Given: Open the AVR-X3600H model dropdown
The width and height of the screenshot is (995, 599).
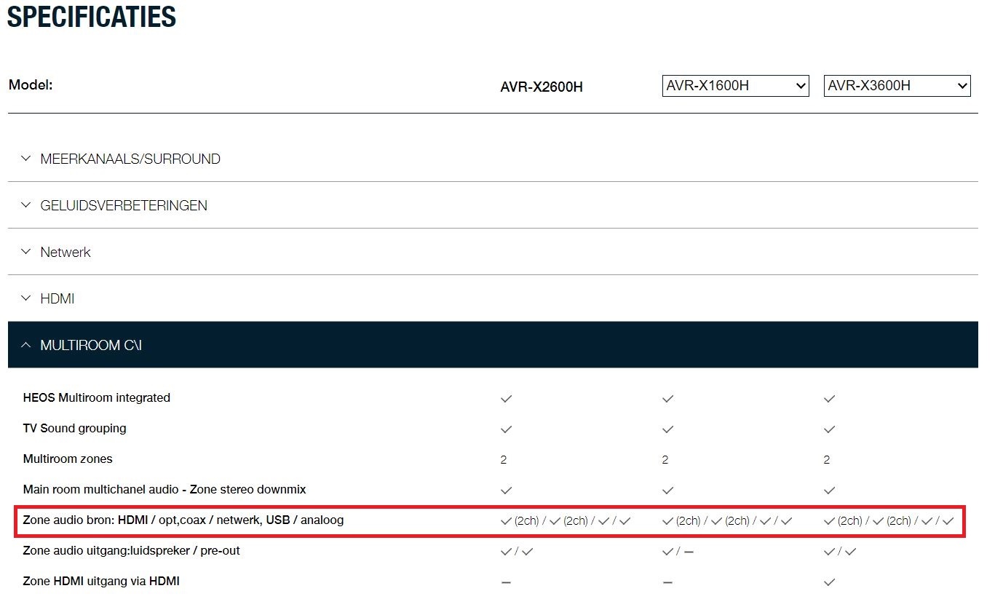Looking at the screenshot, I should pyautogui.click(x=897, y=86).
